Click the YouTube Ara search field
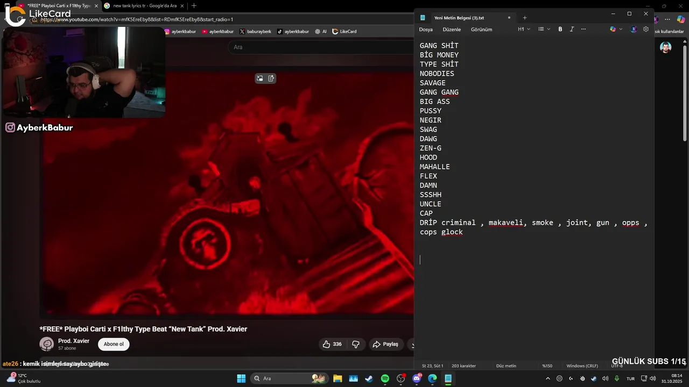Image resolution: width=689 pixels, height=387 pixels. [321, 47]
